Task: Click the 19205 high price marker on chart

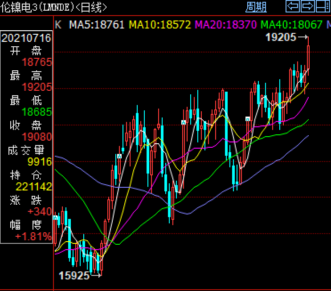Action: pos(281,37)
